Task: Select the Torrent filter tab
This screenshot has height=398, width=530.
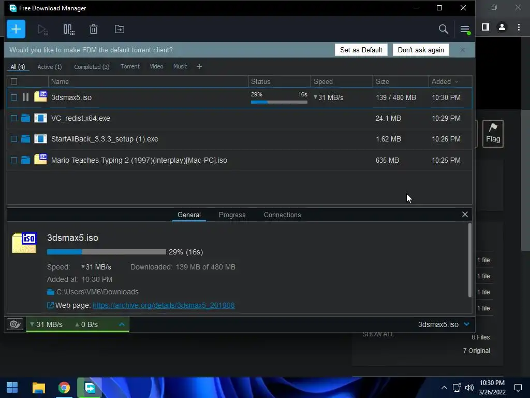Action: (x=130, y=66)
